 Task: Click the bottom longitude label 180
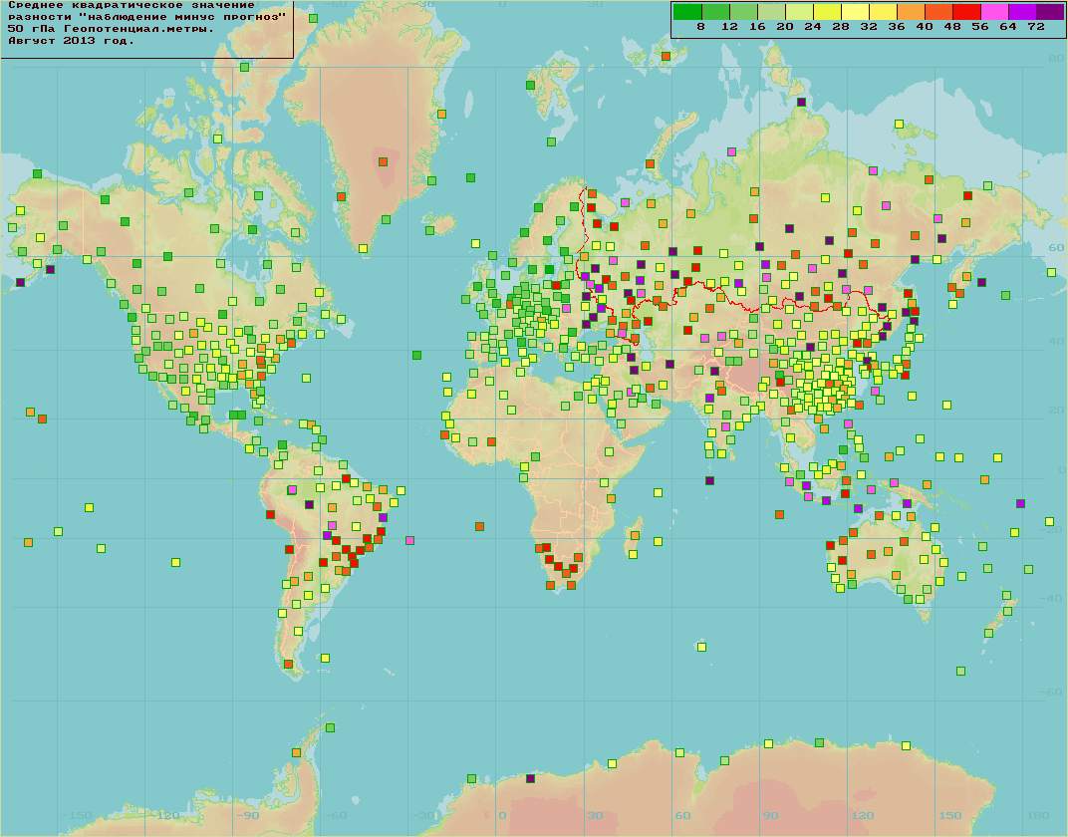tap(1038, 816)
